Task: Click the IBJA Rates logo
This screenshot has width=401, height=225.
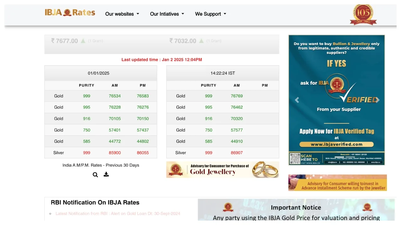Action: pos(70,12)
